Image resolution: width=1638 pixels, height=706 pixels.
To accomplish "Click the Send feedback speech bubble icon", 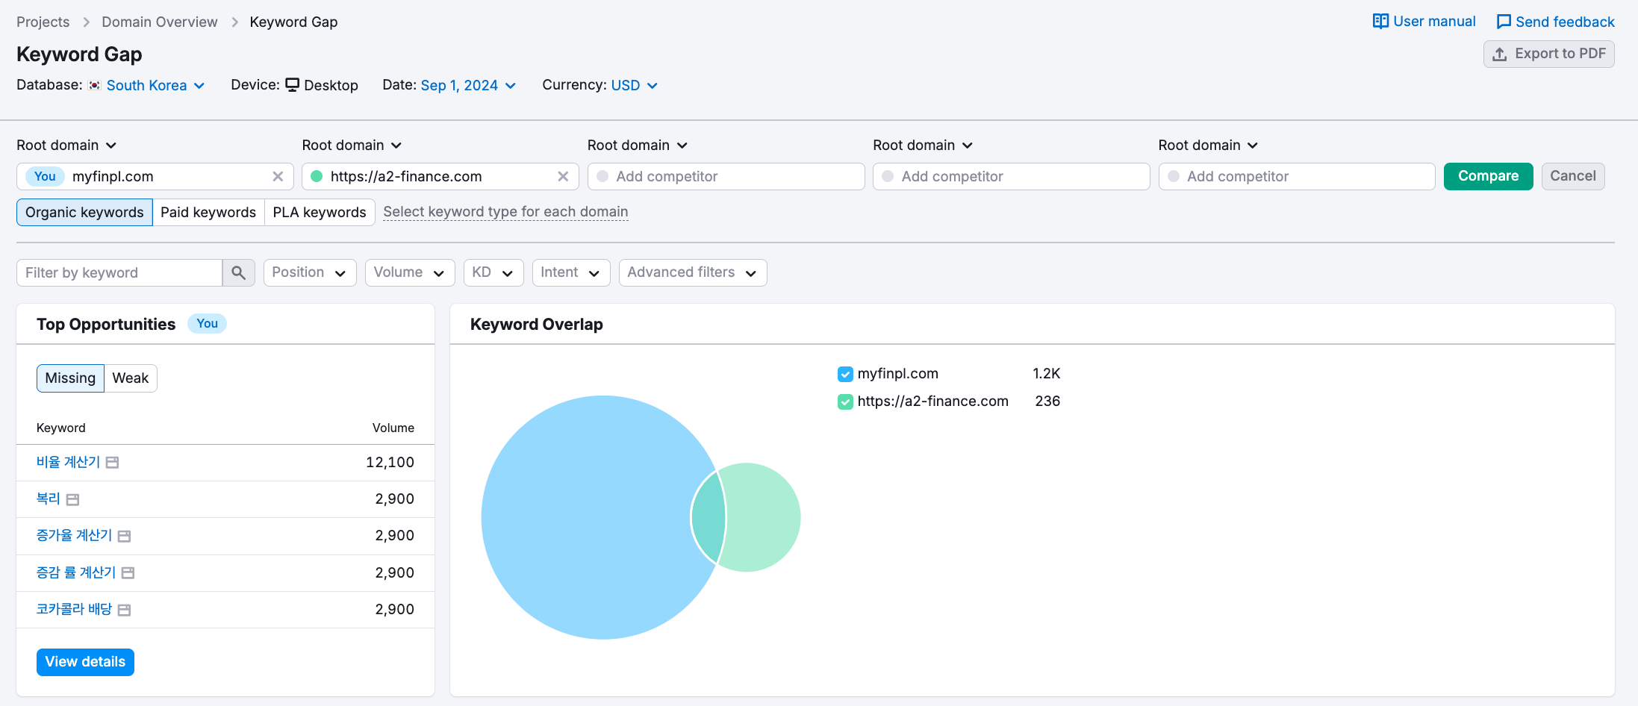I will pos(1504,22).
